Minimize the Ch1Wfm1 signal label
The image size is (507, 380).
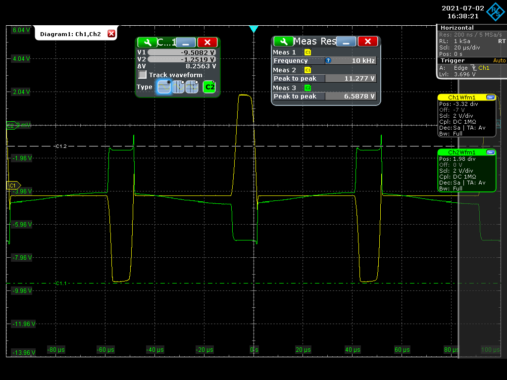point(490,97)
